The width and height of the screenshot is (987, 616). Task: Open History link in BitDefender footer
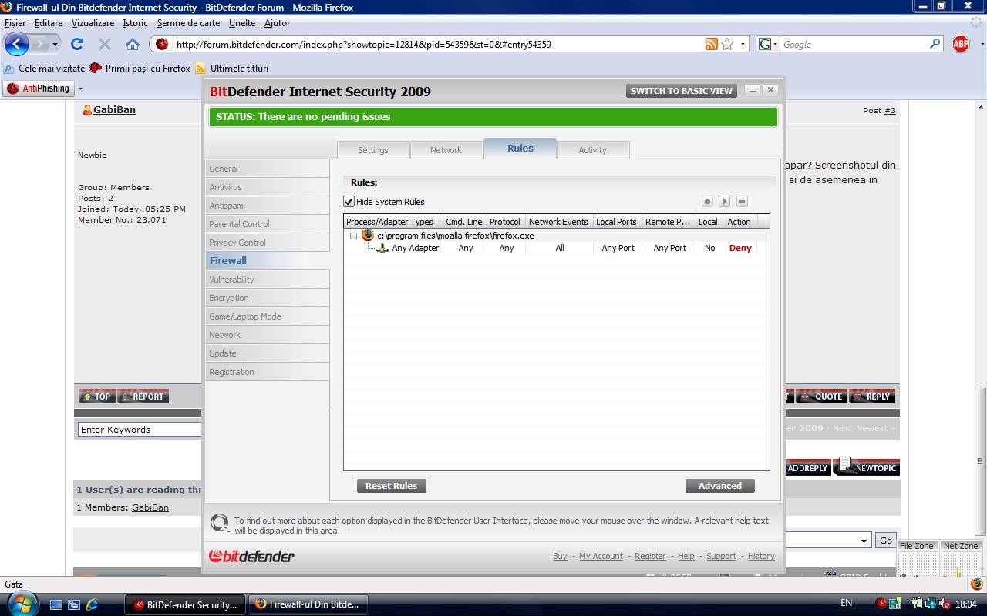(761, 556)
